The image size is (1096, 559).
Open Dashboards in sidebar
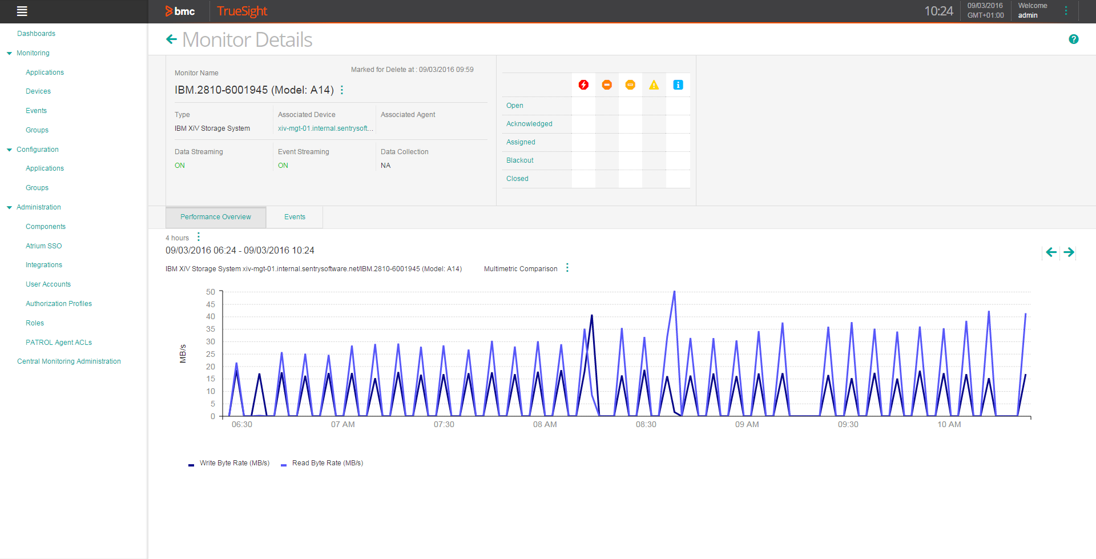pyautogui.click(x=36, y=34)
